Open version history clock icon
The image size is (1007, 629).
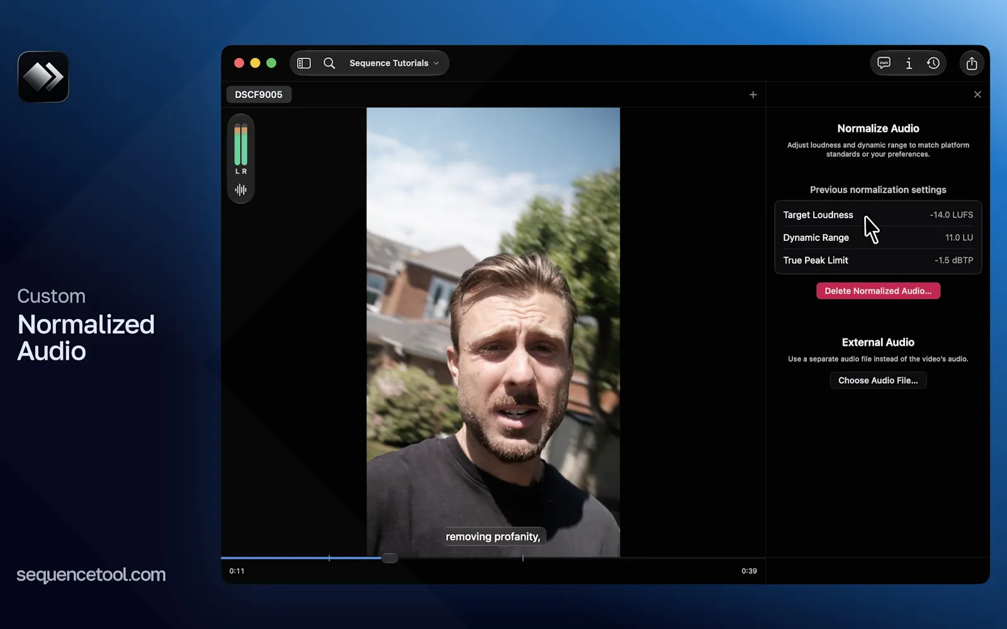pos(933,63)
